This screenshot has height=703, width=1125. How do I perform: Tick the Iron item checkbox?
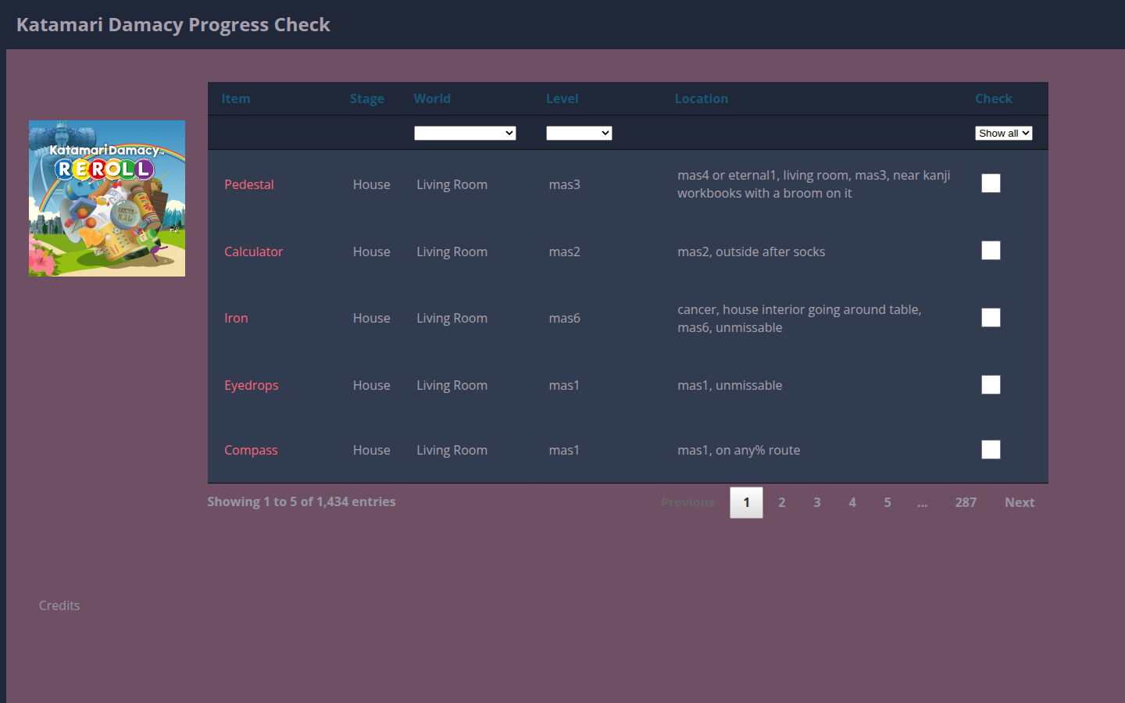[991, 317]
